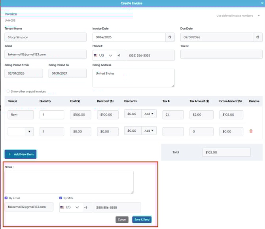Click the Save & Send button
This screenshot has width=265, height=229.
point(142,220)
